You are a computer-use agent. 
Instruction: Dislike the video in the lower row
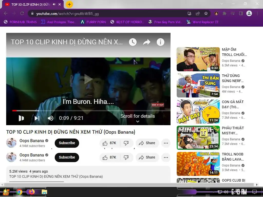pos(126,157)
